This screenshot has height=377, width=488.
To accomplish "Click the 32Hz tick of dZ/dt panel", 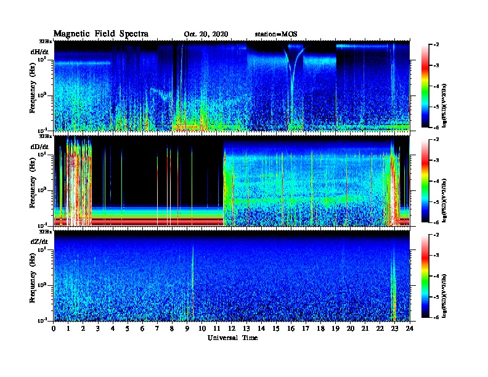I will point(46,231).
